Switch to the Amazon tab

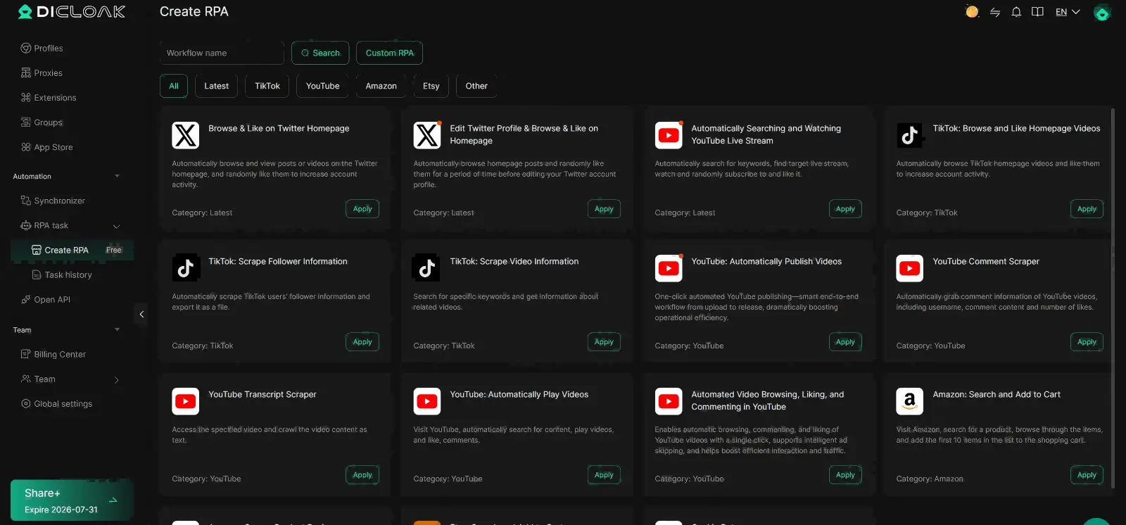pos(381,86)
